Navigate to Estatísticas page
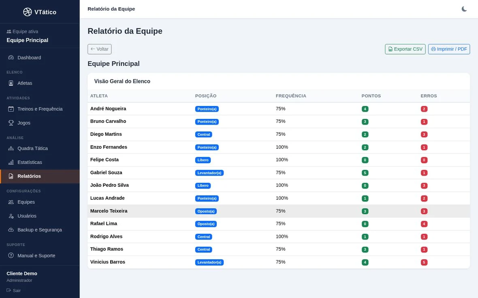The height and width of the screenshot is (298, 478). (40, 162)
